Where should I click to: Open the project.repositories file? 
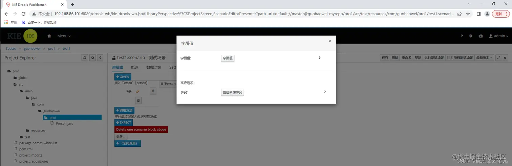point(31,161)
